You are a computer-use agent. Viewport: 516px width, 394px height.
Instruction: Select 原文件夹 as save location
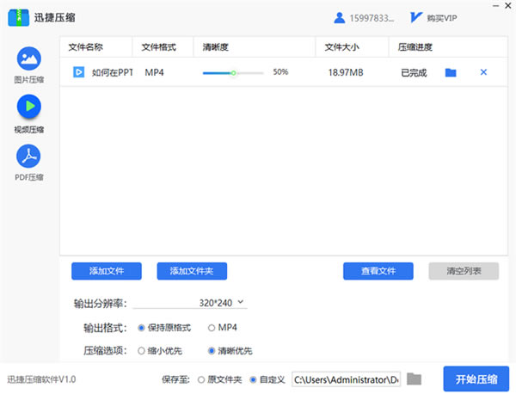(x=201, y=379)
